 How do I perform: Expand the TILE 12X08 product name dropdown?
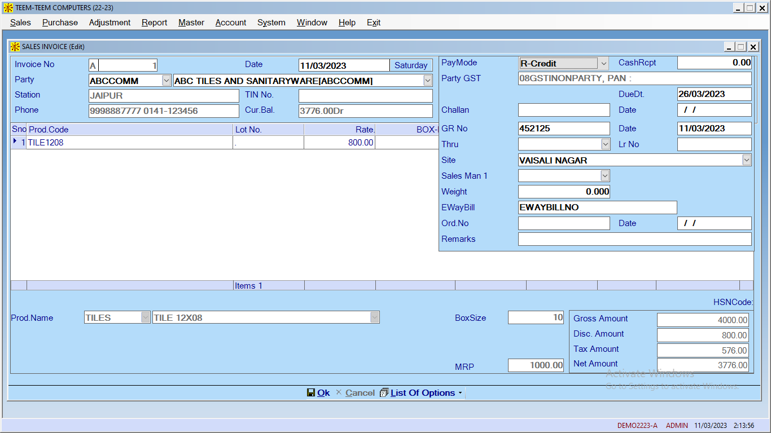(375, 317)
